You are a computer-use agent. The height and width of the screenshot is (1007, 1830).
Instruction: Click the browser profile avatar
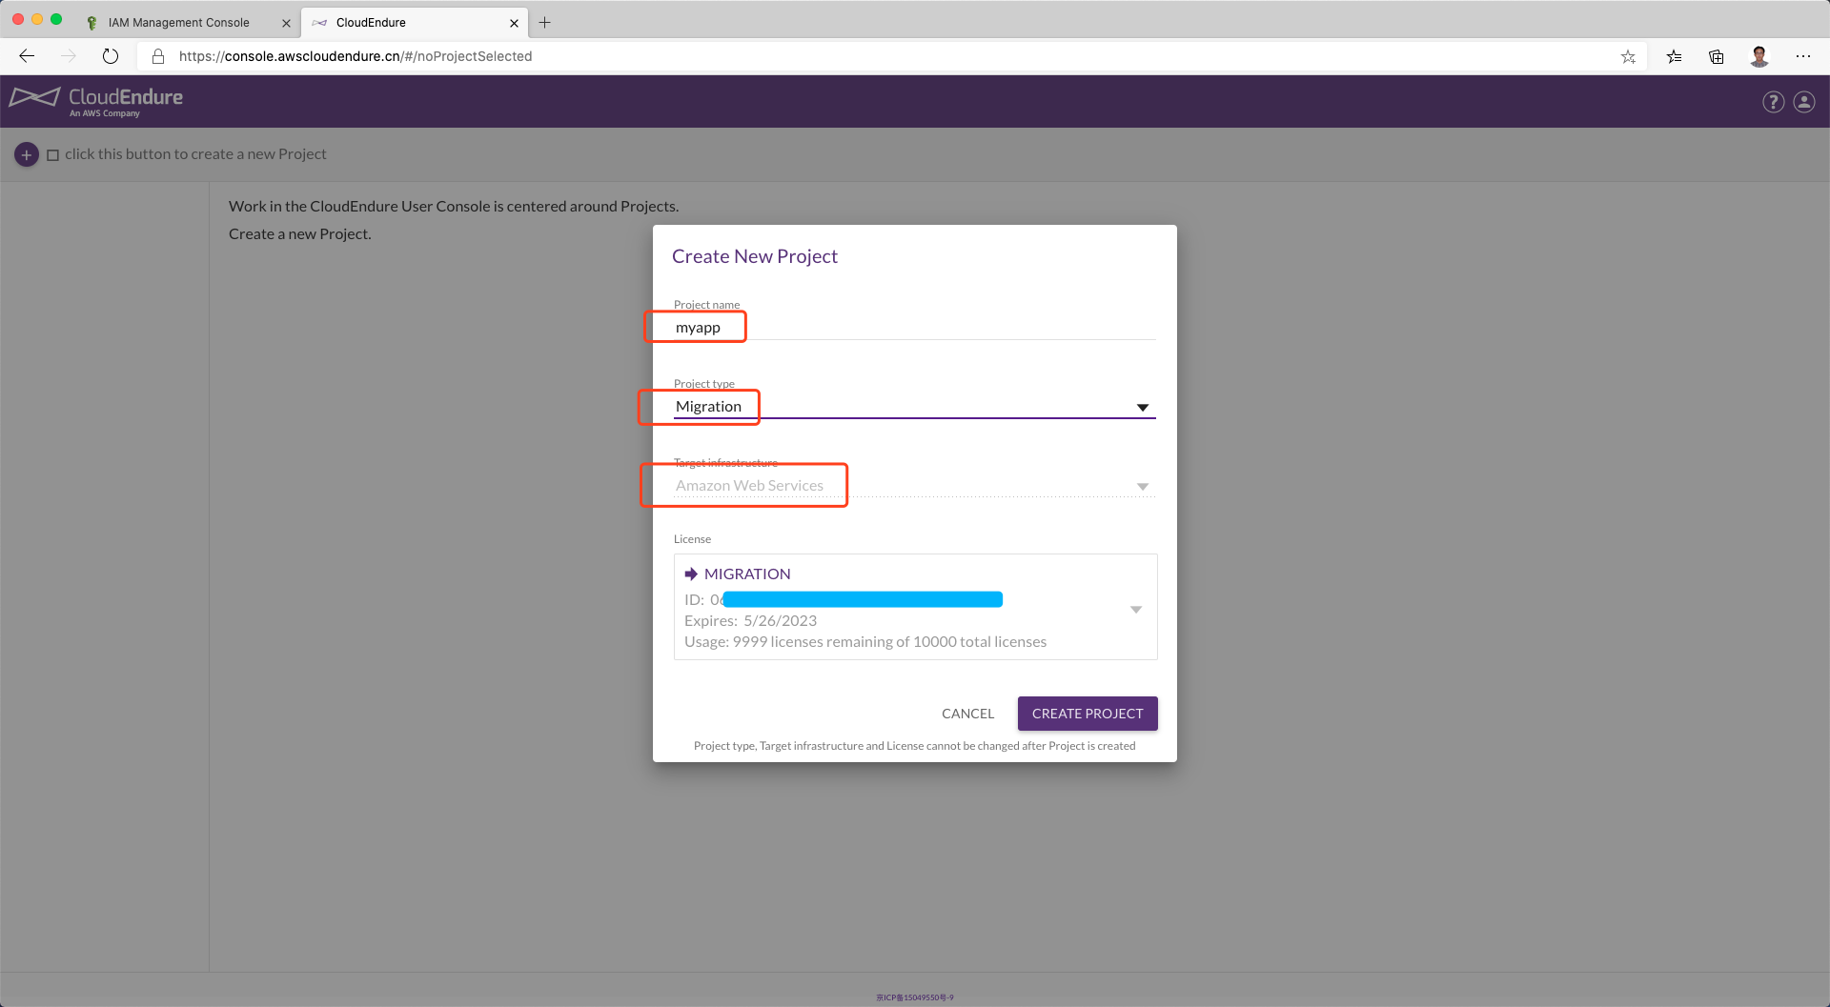click(x=1759, y=57)
